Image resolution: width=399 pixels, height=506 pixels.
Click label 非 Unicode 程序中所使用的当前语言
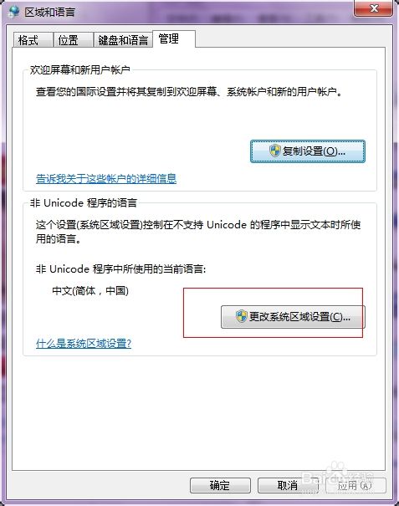pyautogui.click(x=120, y=268)
